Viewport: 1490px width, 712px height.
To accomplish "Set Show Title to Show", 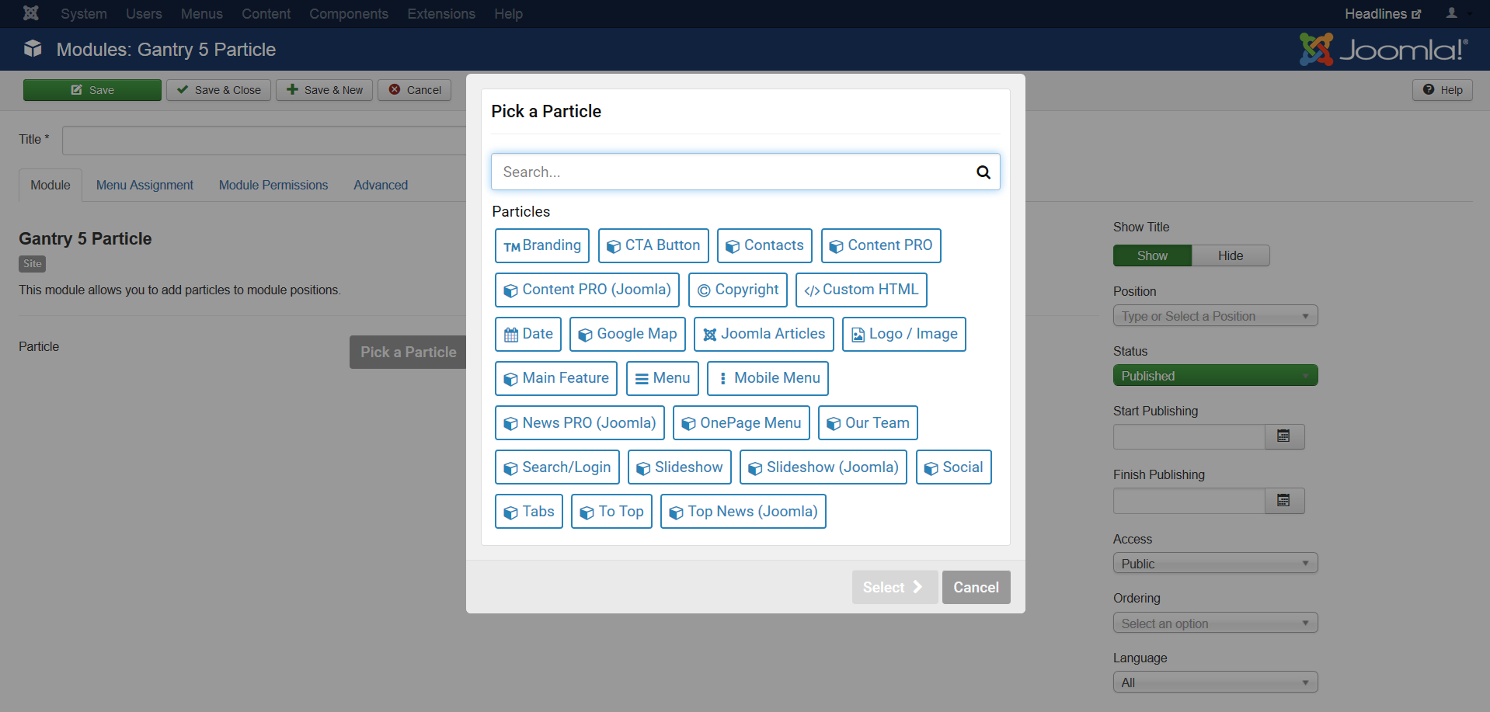I will click(1152, 255).
